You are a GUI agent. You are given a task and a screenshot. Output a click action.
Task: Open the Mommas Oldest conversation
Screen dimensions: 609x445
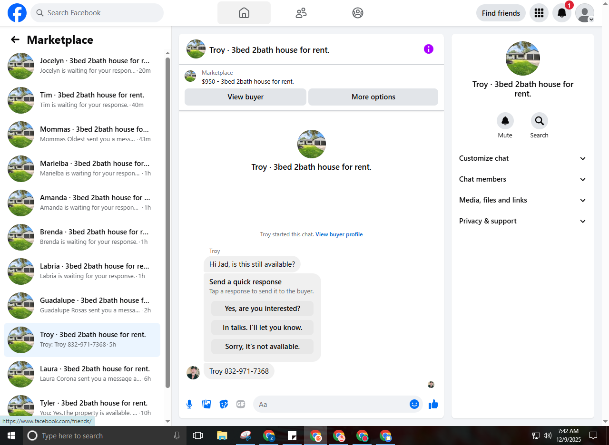[x=82, y=135]
